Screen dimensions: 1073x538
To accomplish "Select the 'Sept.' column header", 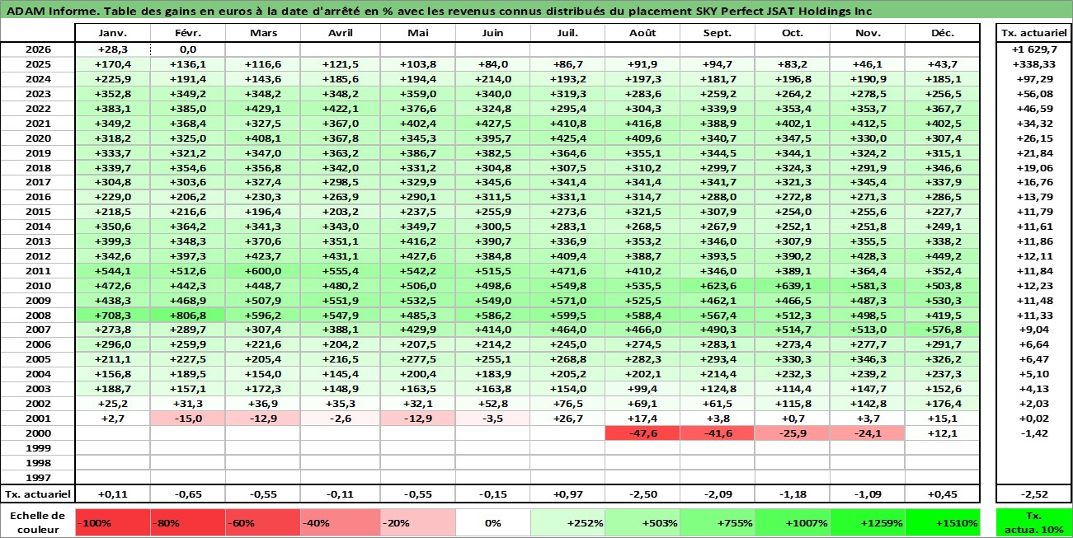I will pos(716,34).
